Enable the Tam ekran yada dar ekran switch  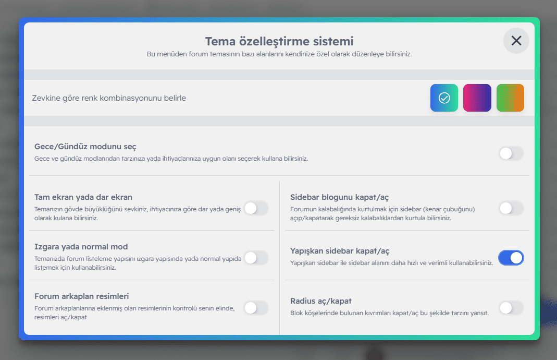coord(256,208)
